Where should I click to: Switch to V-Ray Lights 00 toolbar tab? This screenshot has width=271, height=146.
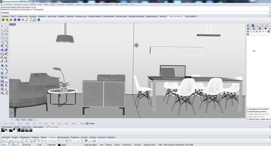coord(191,16)
